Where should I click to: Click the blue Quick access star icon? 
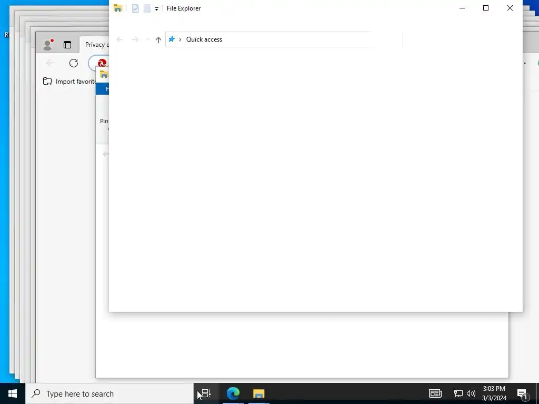pyautogui.click(x=172, y=39)
